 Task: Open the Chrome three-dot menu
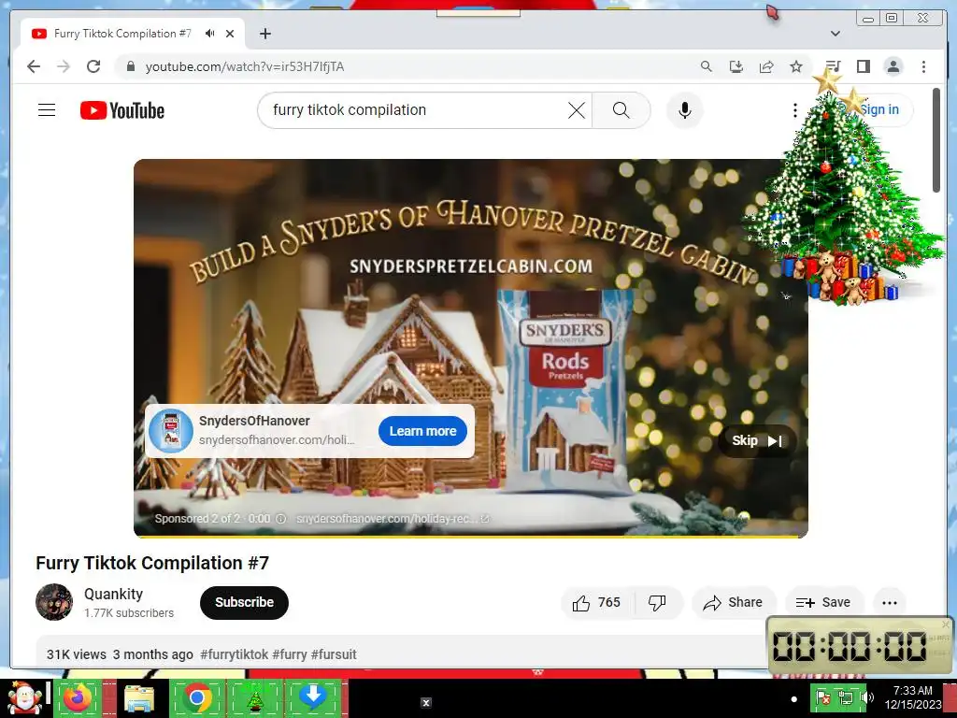[923, 66]
